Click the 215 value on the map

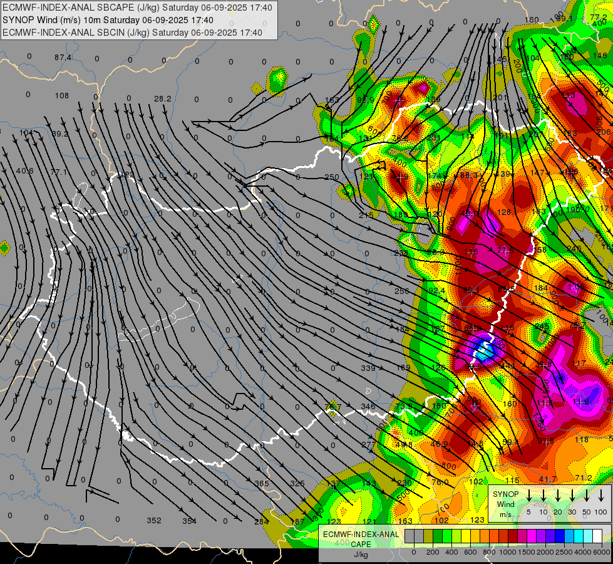(x=366, y=215)
